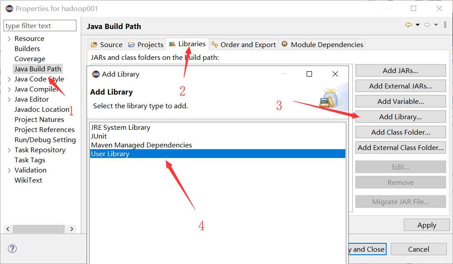Screen dimensions: 453x264
Task: Open the Module Dependencies tab
Action: [323, 44]
